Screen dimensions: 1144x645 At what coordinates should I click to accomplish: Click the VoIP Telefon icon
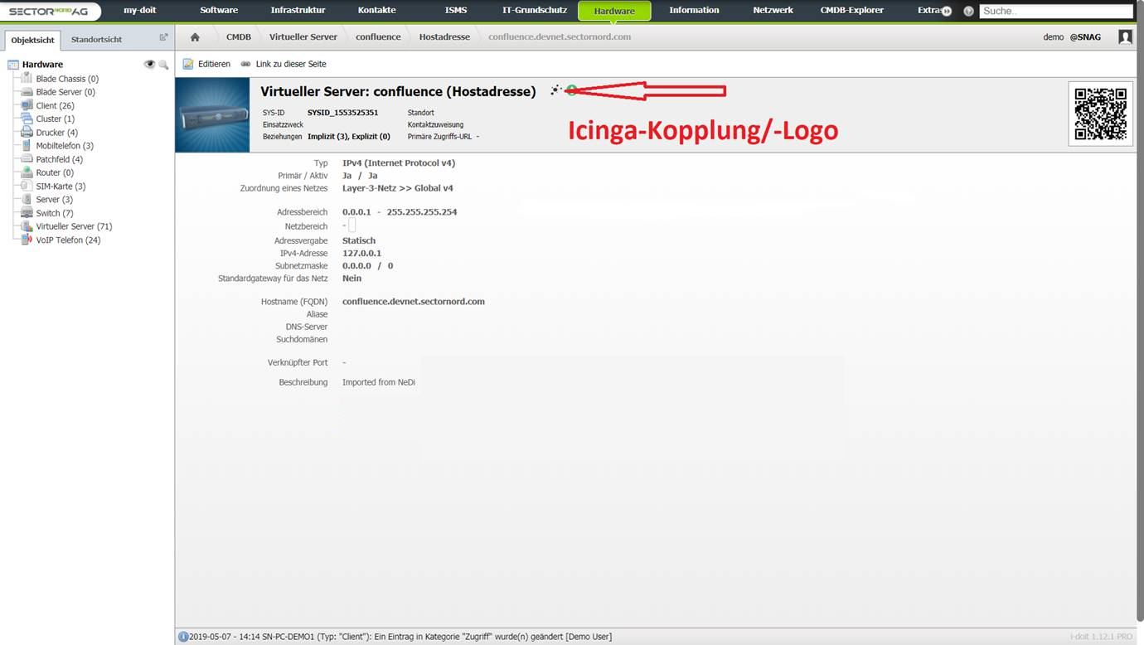tap(27, 240)
